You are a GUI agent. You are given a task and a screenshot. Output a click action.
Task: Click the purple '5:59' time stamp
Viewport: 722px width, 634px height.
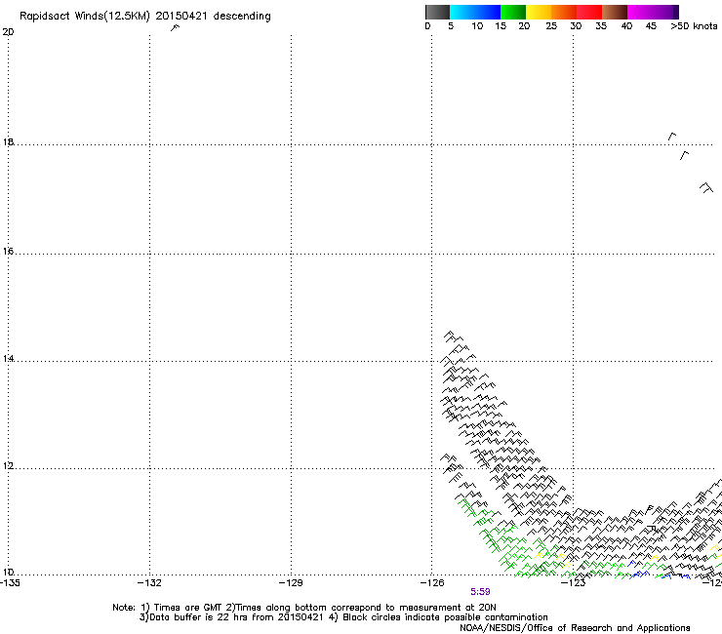pyautogui.click(x=480, y=592)
